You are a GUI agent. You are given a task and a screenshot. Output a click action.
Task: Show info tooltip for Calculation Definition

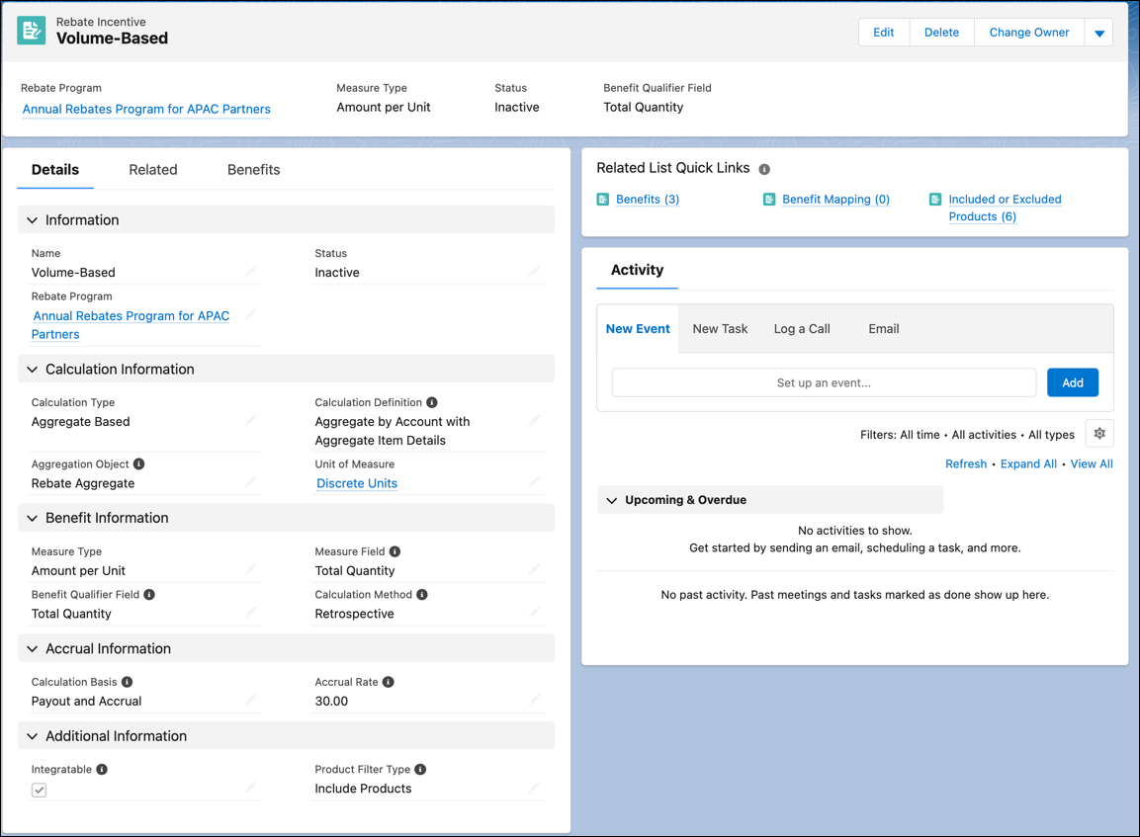point(432,402)
